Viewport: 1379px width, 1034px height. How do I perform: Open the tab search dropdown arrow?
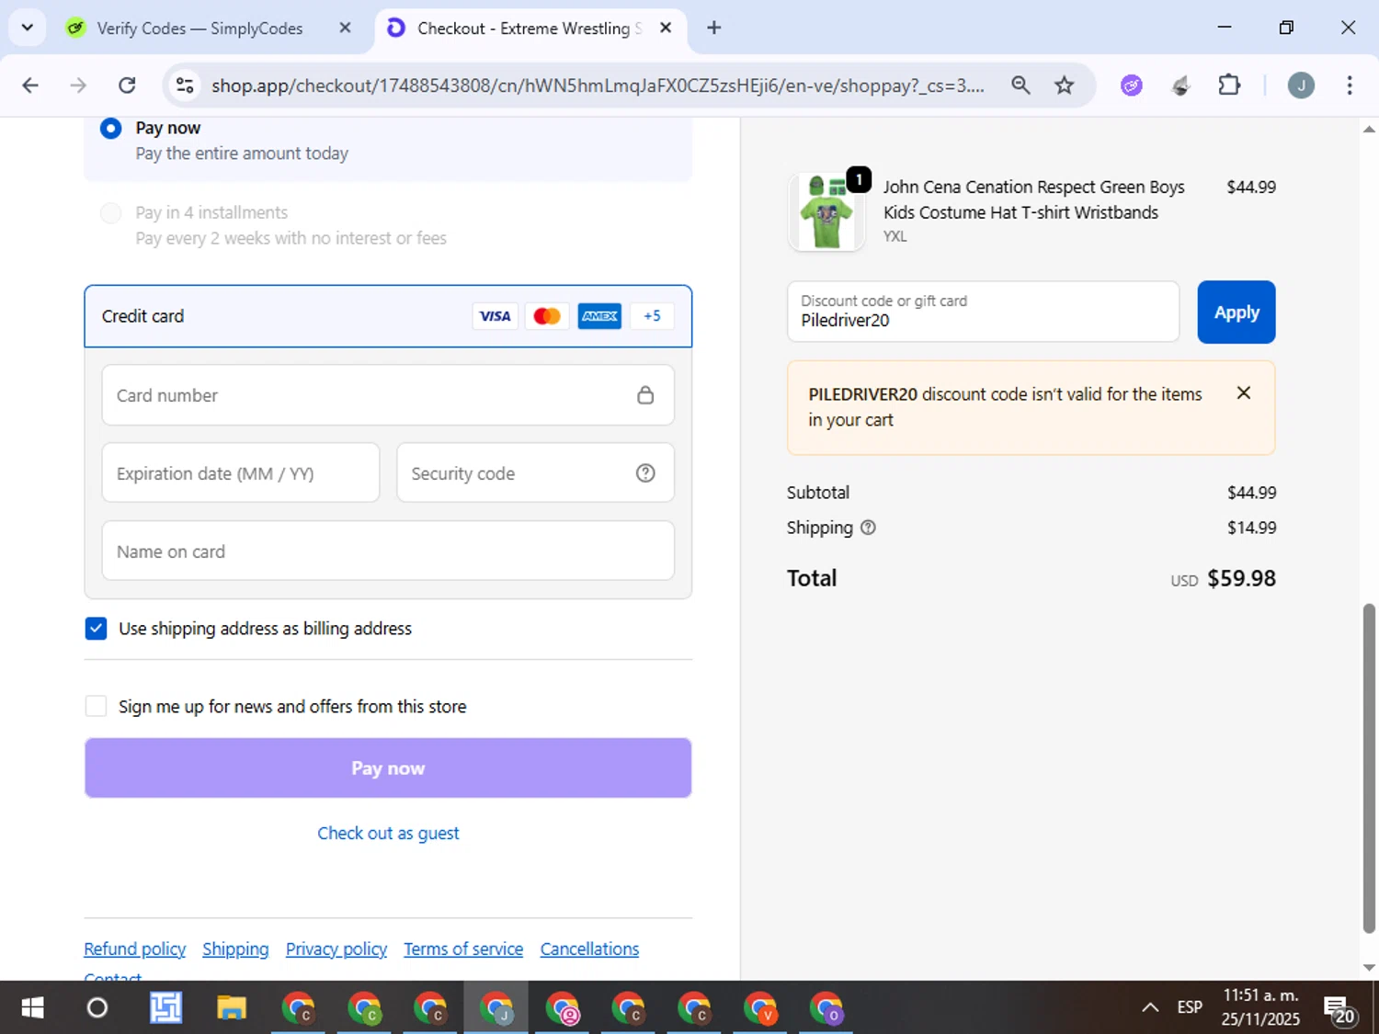[28, 28]
